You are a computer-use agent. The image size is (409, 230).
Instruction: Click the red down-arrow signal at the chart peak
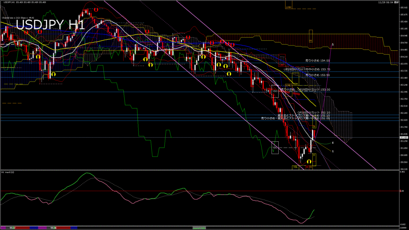point(96,10)
